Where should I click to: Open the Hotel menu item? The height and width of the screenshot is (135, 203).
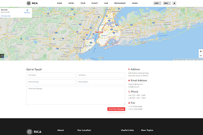pos(71,3)
